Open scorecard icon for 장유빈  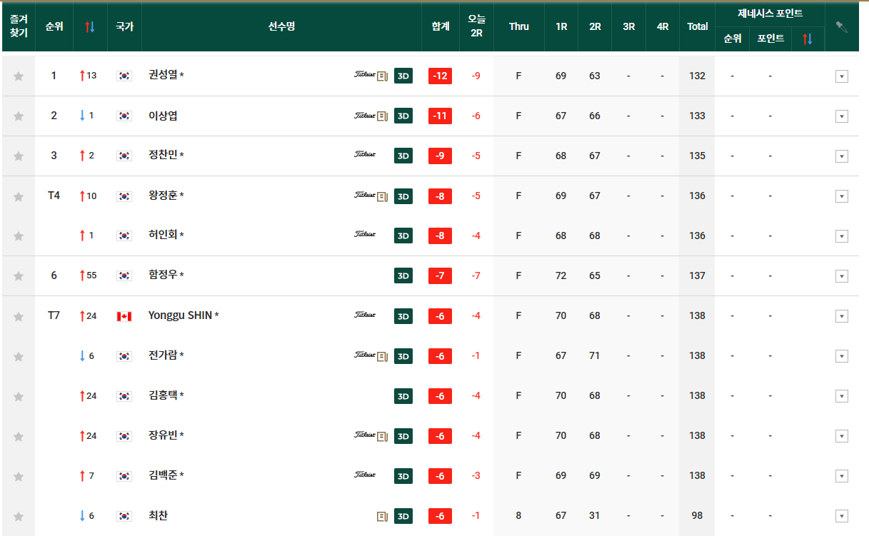click(x=382, y=435)
